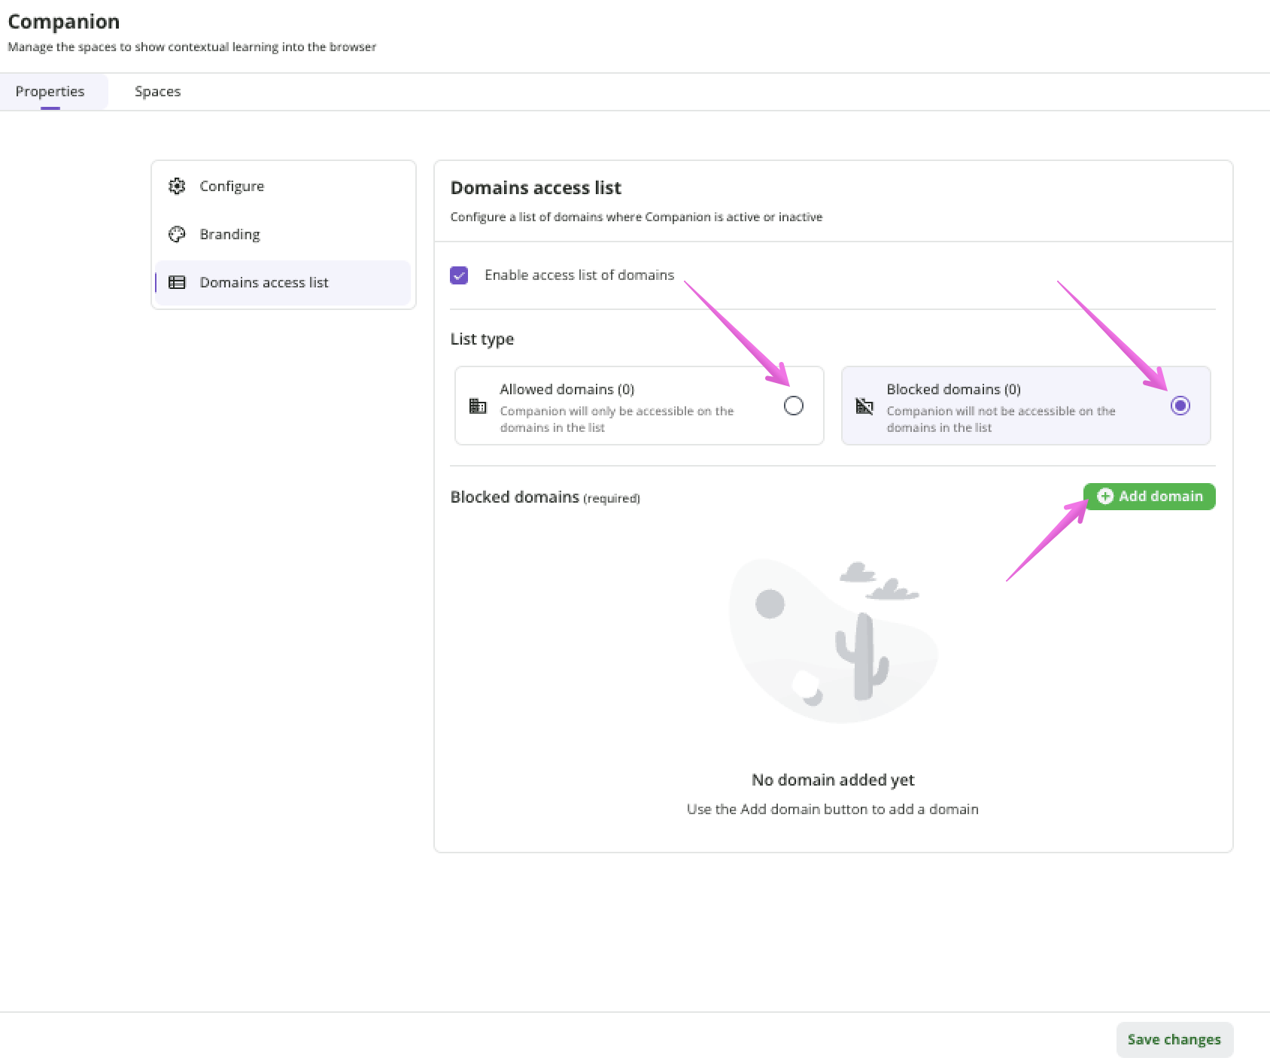Viewport: 1270px width, 1064px height.
Task: Click the Configure gear icon
Action: click(177, 186)
